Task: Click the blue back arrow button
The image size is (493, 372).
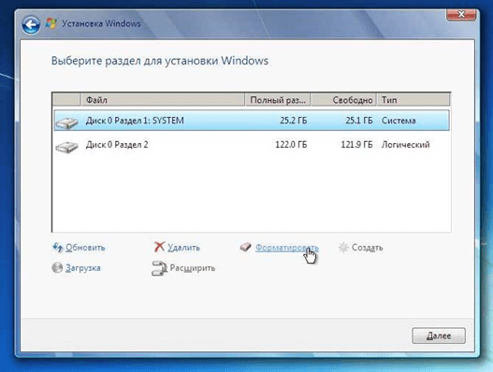Action: tap(31, 24)
